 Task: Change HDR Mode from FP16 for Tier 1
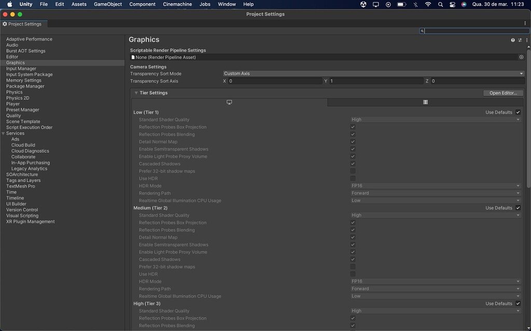coord(435,185)
